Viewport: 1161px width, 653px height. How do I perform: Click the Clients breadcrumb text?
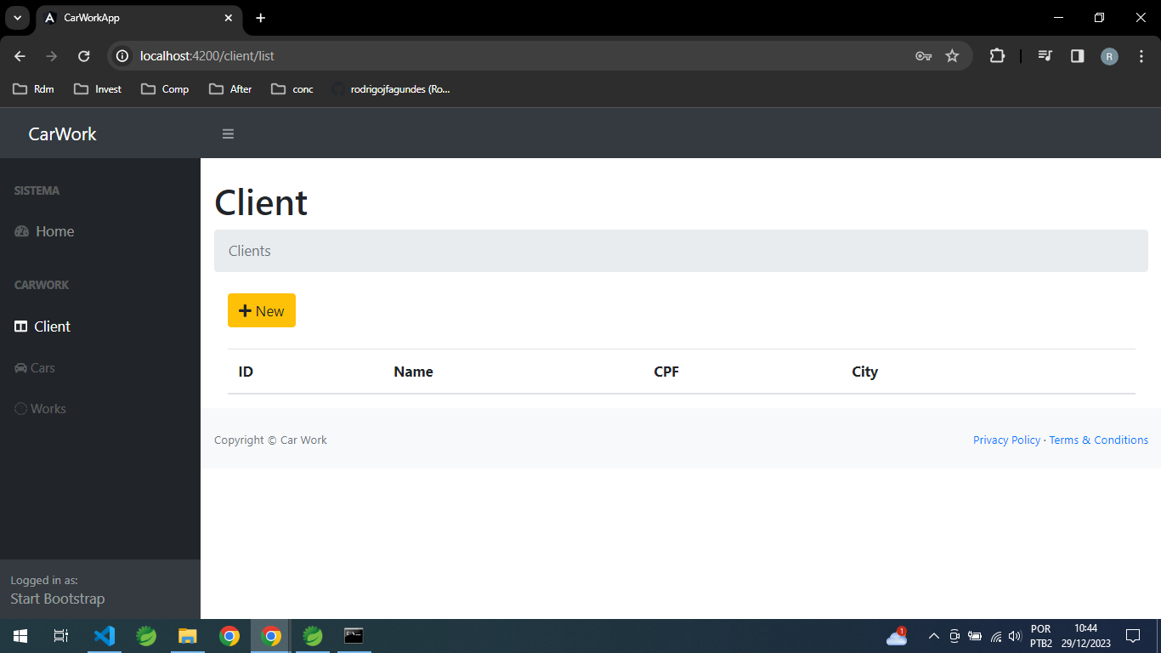pyautogui.click(x=250, y=251)
